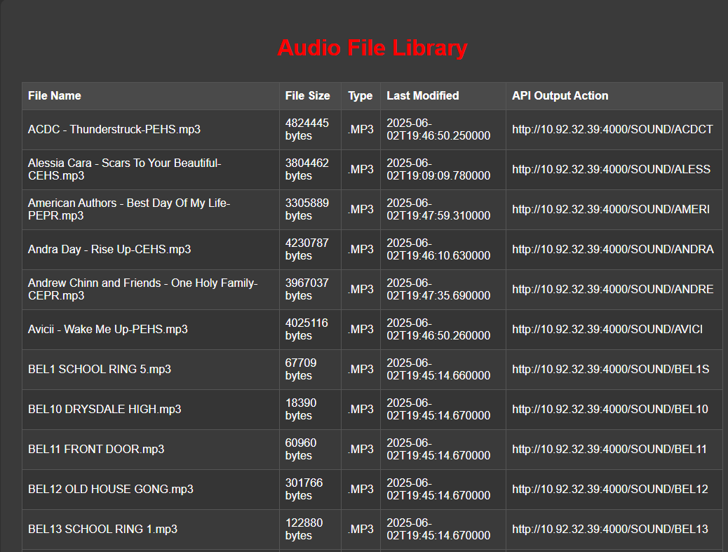Click the ACDC Thunderstruck API URL
The height and width of the screenshot is (552, 728).
click(612, 129)
